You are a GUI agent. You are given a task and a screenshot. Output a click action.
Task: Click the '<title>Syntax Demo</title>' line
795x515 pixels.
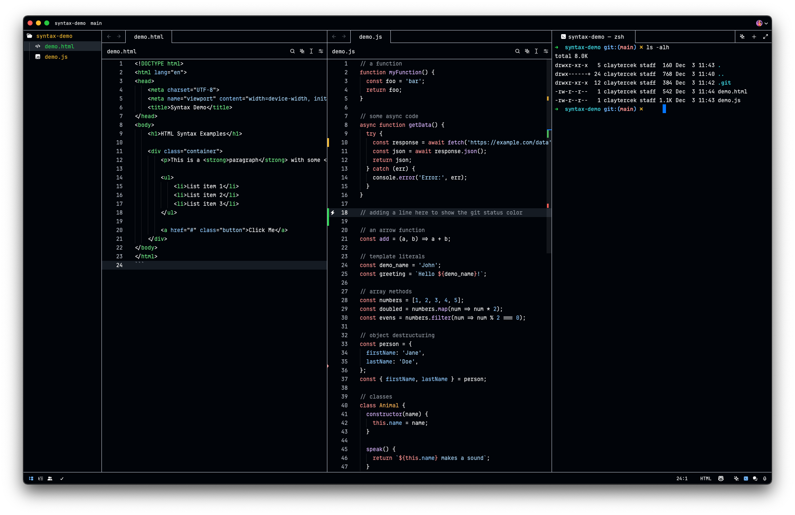point(190,107)
